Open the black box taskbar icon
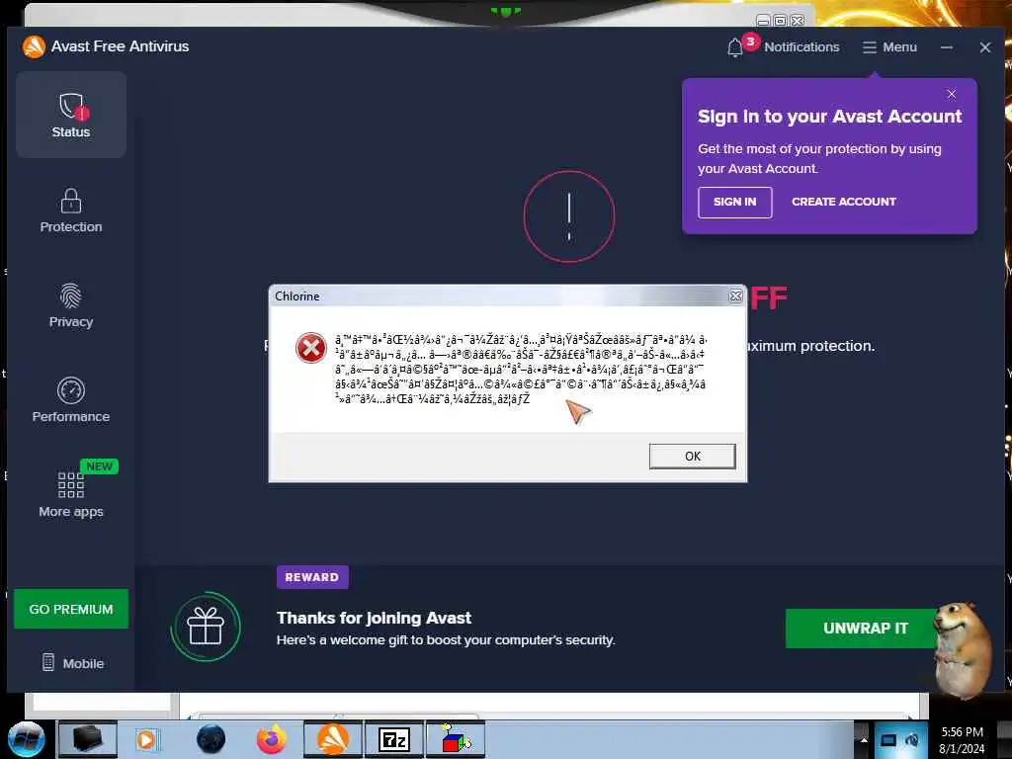This screenshot has width=1012, height=759. (88, 739)
